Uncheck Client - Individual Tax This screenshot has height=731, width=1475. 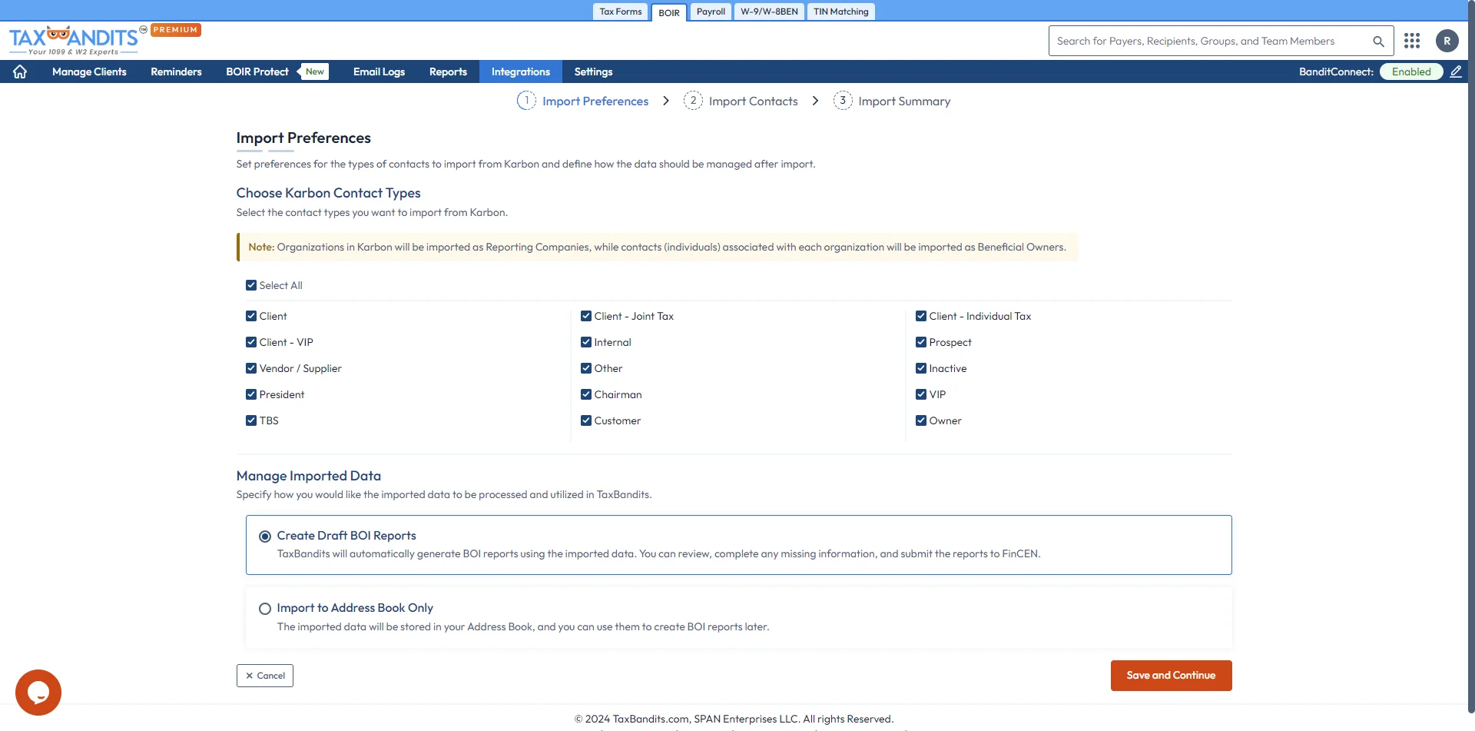[921, 316]
